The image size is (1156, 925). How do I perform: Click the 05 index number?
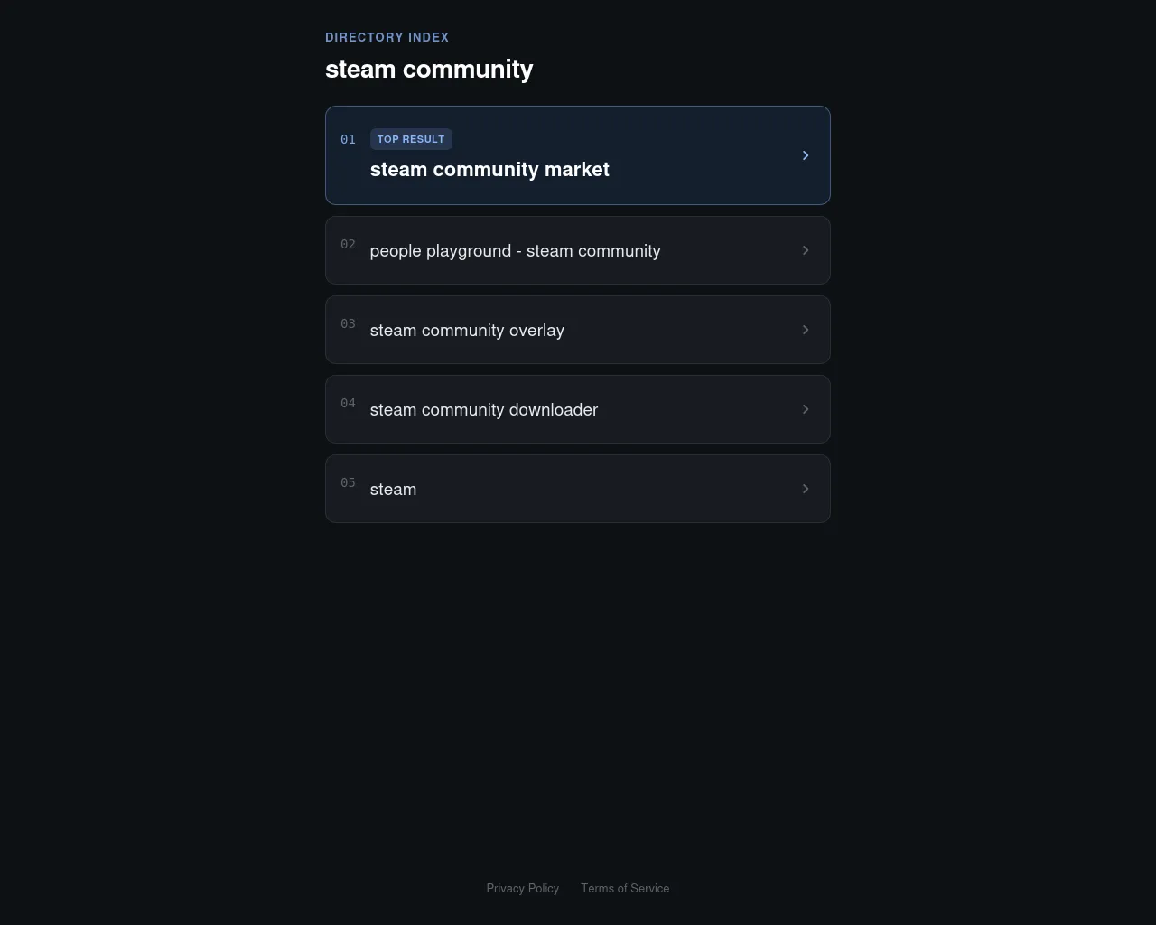(348, 482)
